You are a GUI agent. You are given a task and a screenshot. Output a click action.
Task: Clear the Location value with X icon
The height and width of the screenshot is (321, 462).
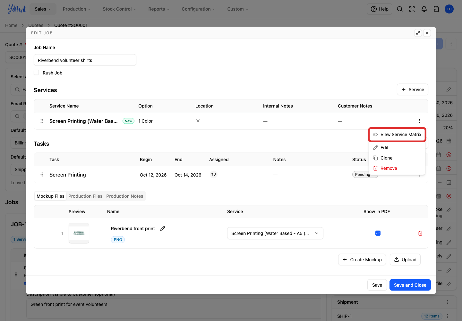tap(198, 121)
